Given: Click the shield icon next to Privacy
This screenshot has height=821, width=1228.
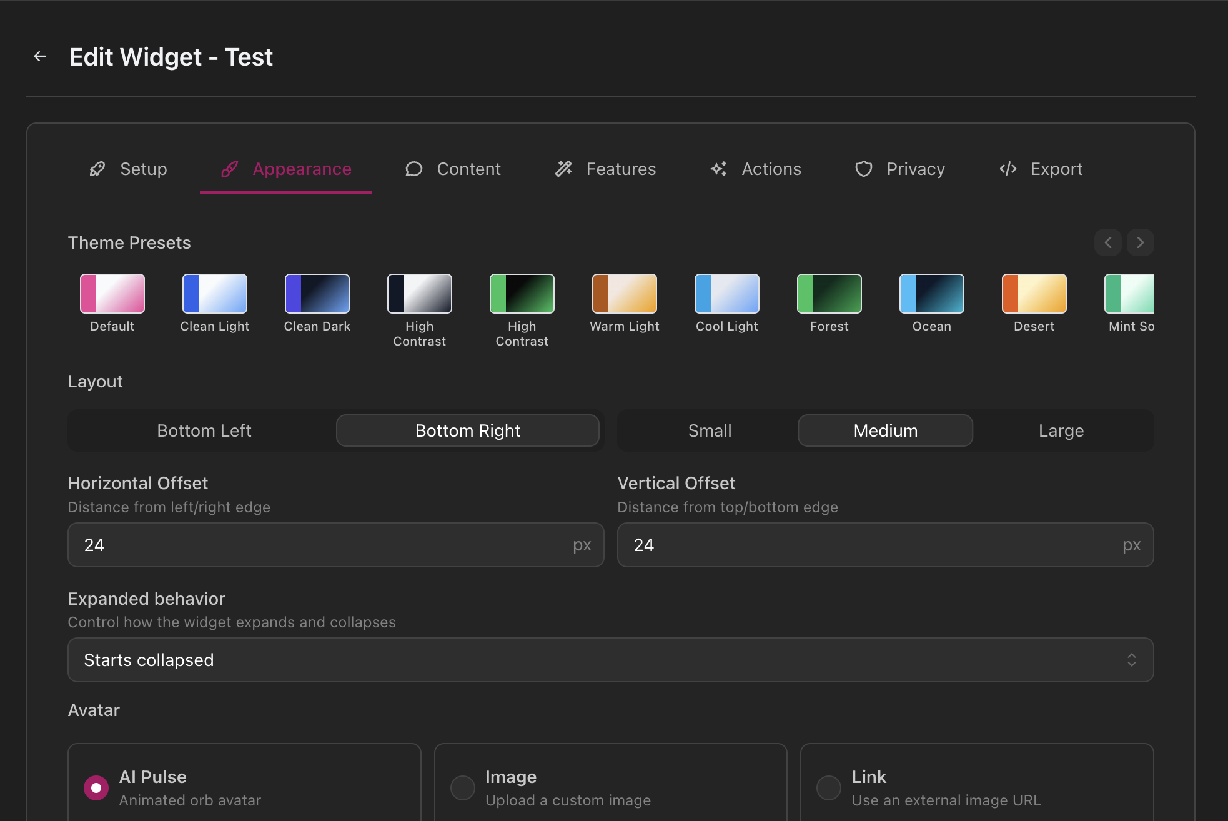Looking at the screenshot, I should click(863, 169).
